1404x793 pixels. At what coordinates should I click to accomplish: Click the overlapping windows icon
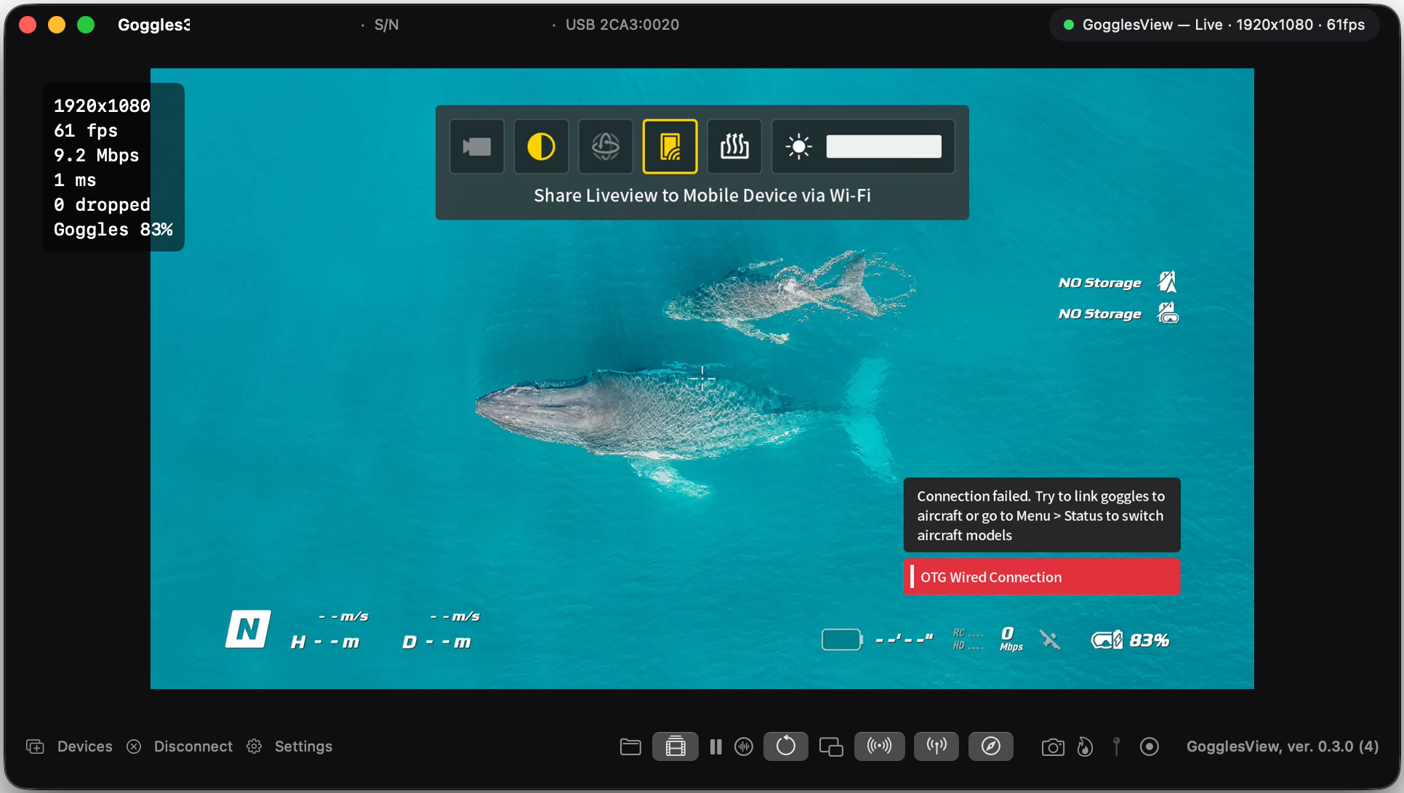pos(831,746)
